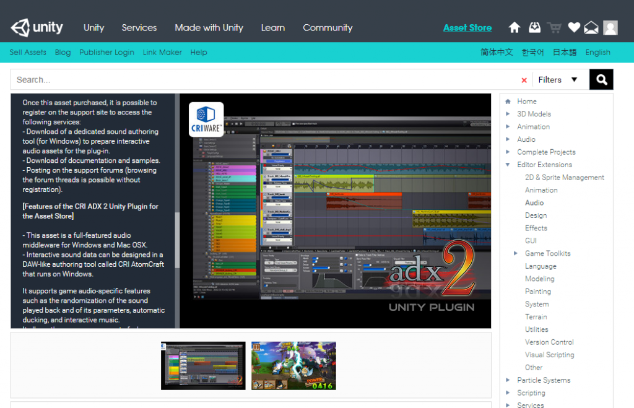Switch the site language to 日本語
The height and width of the screenshot is (408, 634).
tap(564, 52)
